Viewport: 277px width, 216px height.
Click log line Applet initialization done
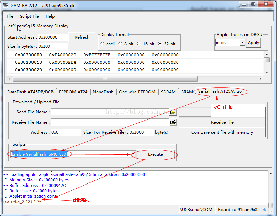click(30, 196)
